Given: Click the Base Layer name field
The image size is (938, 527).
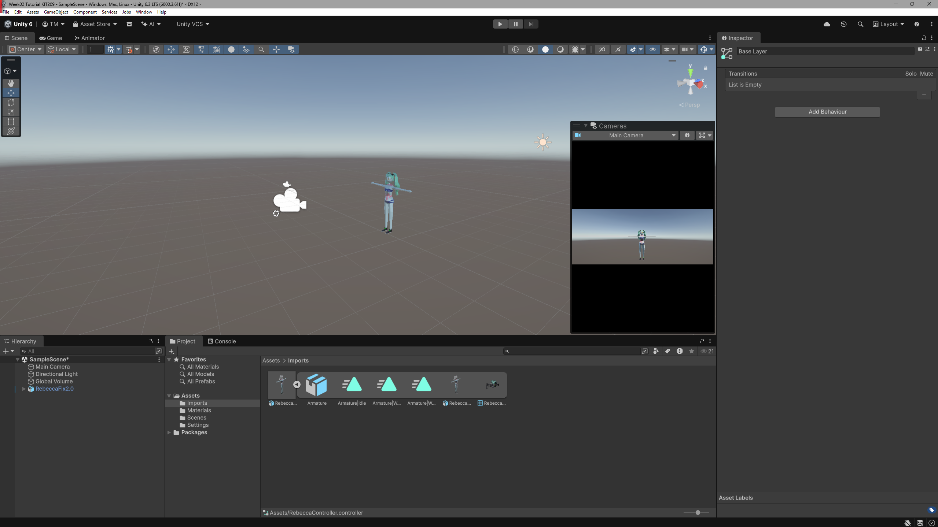Looking at the screenshot, I should [825, 51].
